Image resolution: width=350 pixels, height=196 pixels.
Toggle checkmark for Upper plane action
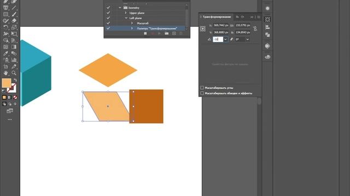108,13
